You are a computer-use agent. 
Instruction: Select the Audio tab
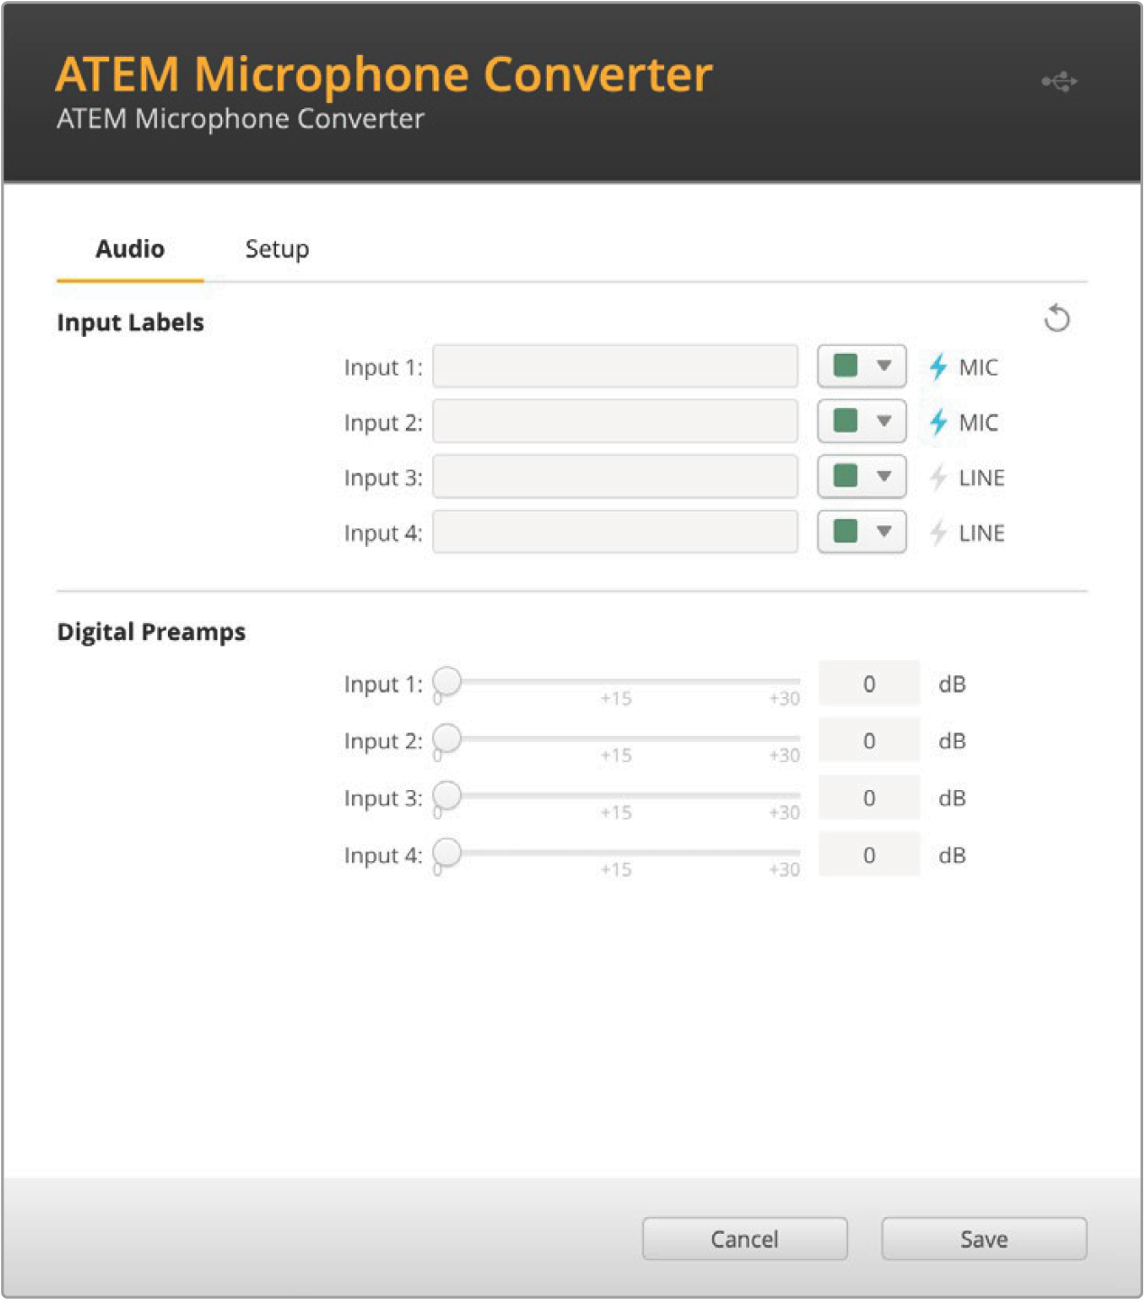click(130, 249)
